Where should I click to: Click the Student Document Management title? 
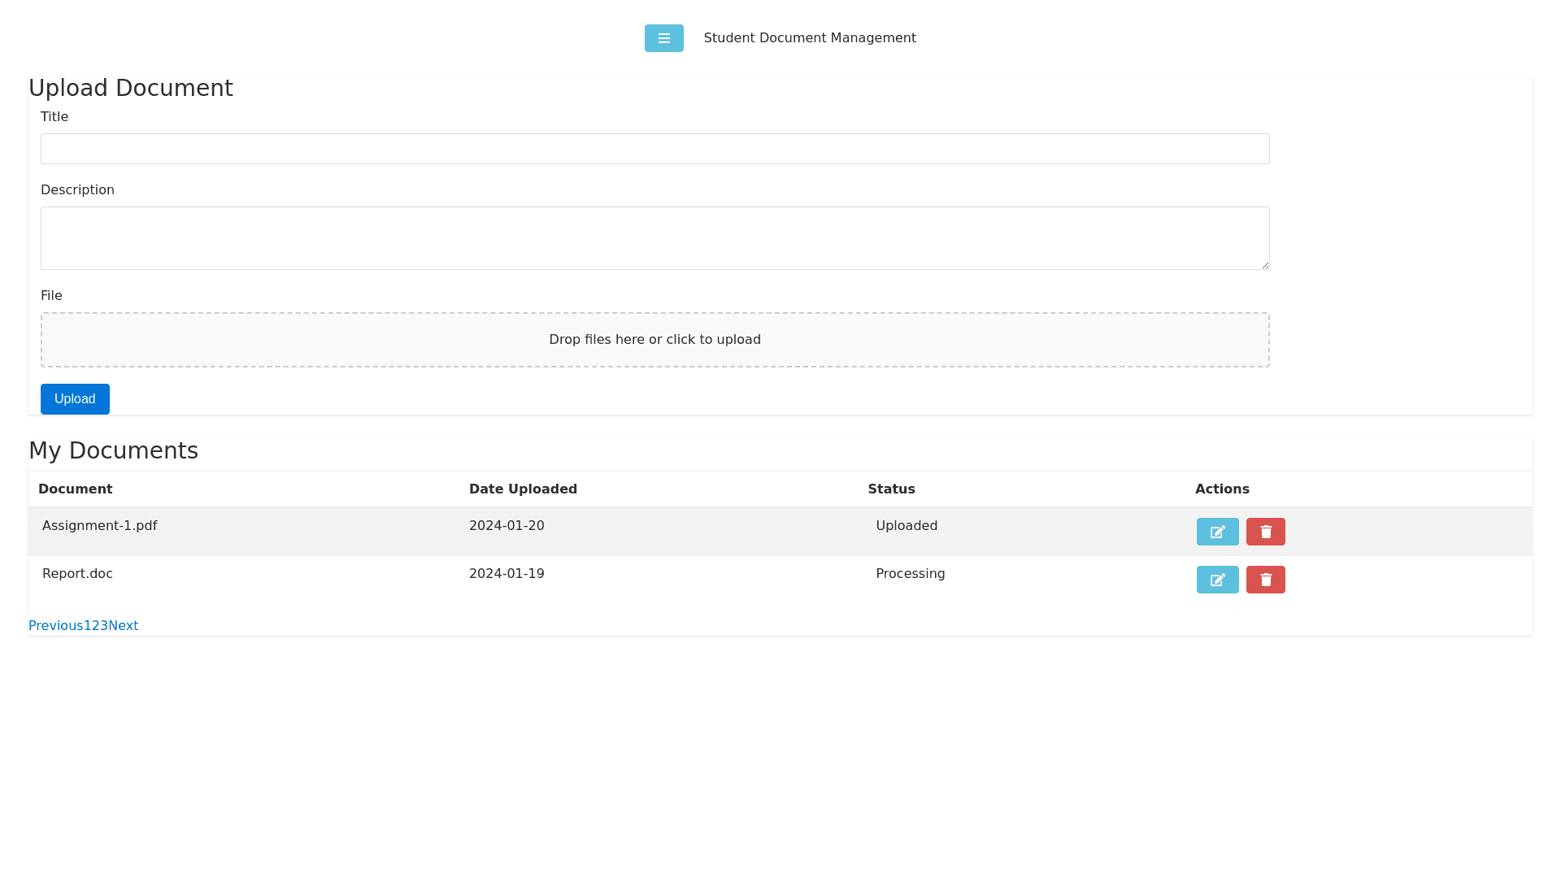pyautogui.click(x=810, y=37)
